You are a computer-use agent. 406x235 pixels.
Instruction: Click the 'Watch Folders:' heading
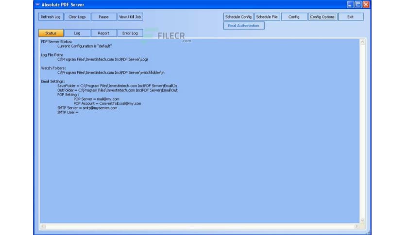coord(53,68)
